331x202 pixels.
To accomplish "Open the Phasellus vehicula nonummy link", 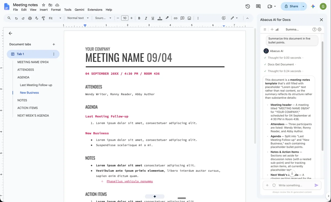I will 130,181.
